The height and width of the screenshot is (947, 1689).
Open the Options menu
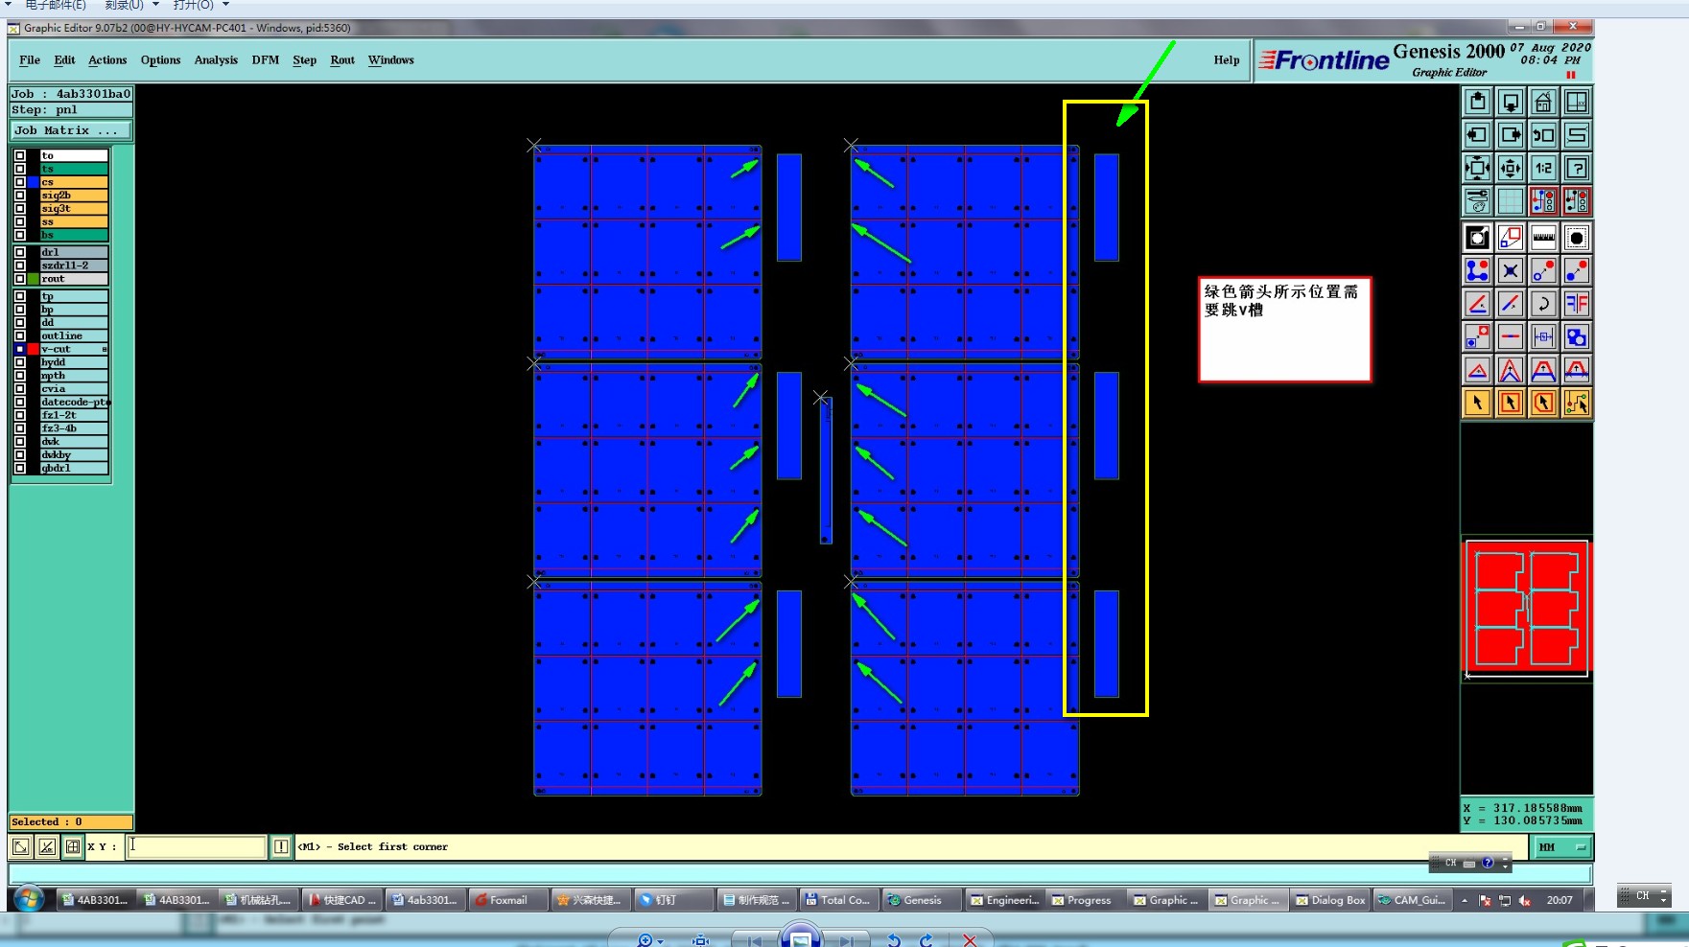160,59
